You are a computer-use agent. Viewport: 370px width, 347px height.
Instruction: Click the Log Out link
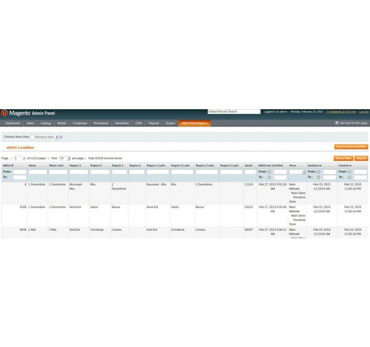(x=364, y=112)
